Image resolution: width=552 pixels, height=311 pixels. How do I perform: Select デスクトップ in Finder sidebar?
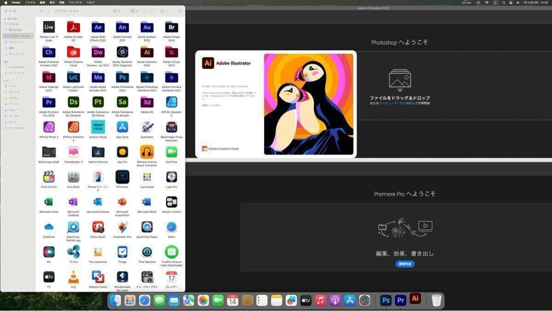[x=17, y=42]
